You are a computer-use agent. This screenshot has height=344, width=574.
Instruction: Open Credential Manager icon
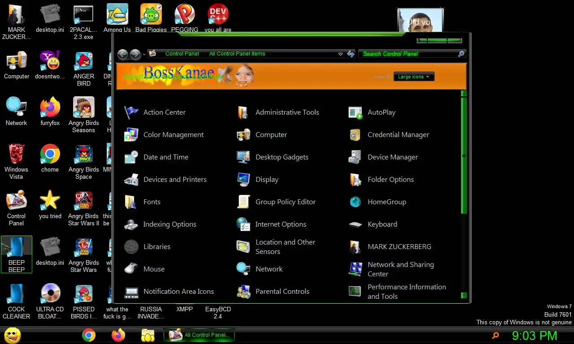(x=355, y=134)
